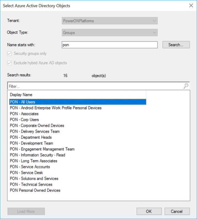Choose PON - Service Desk from results
Image resolution: width=197 pixels, height=219 pixels.
[x=26, y=173]
